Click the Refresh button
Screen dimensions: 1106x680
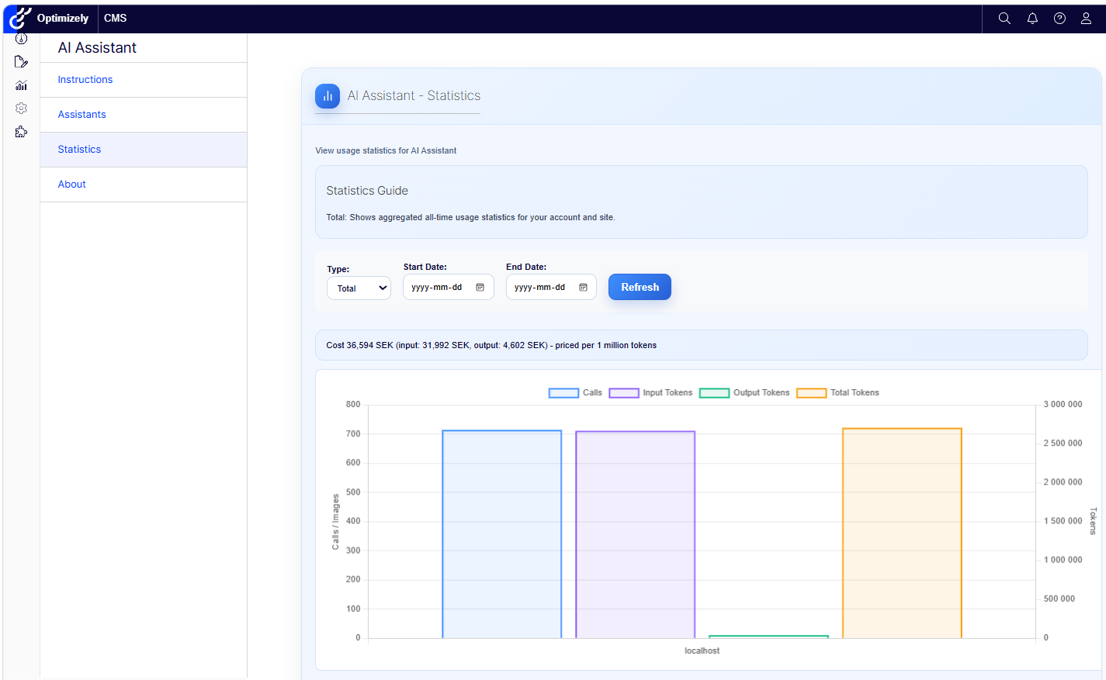(x=640, y=287)
